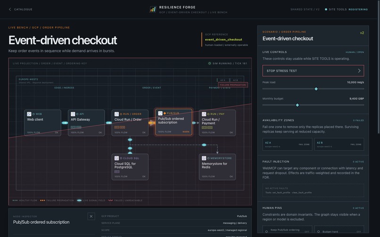Click the Web client node icon
Image resolution: width=380 pixels, height=237 pixels.
[x=29, y=114]
